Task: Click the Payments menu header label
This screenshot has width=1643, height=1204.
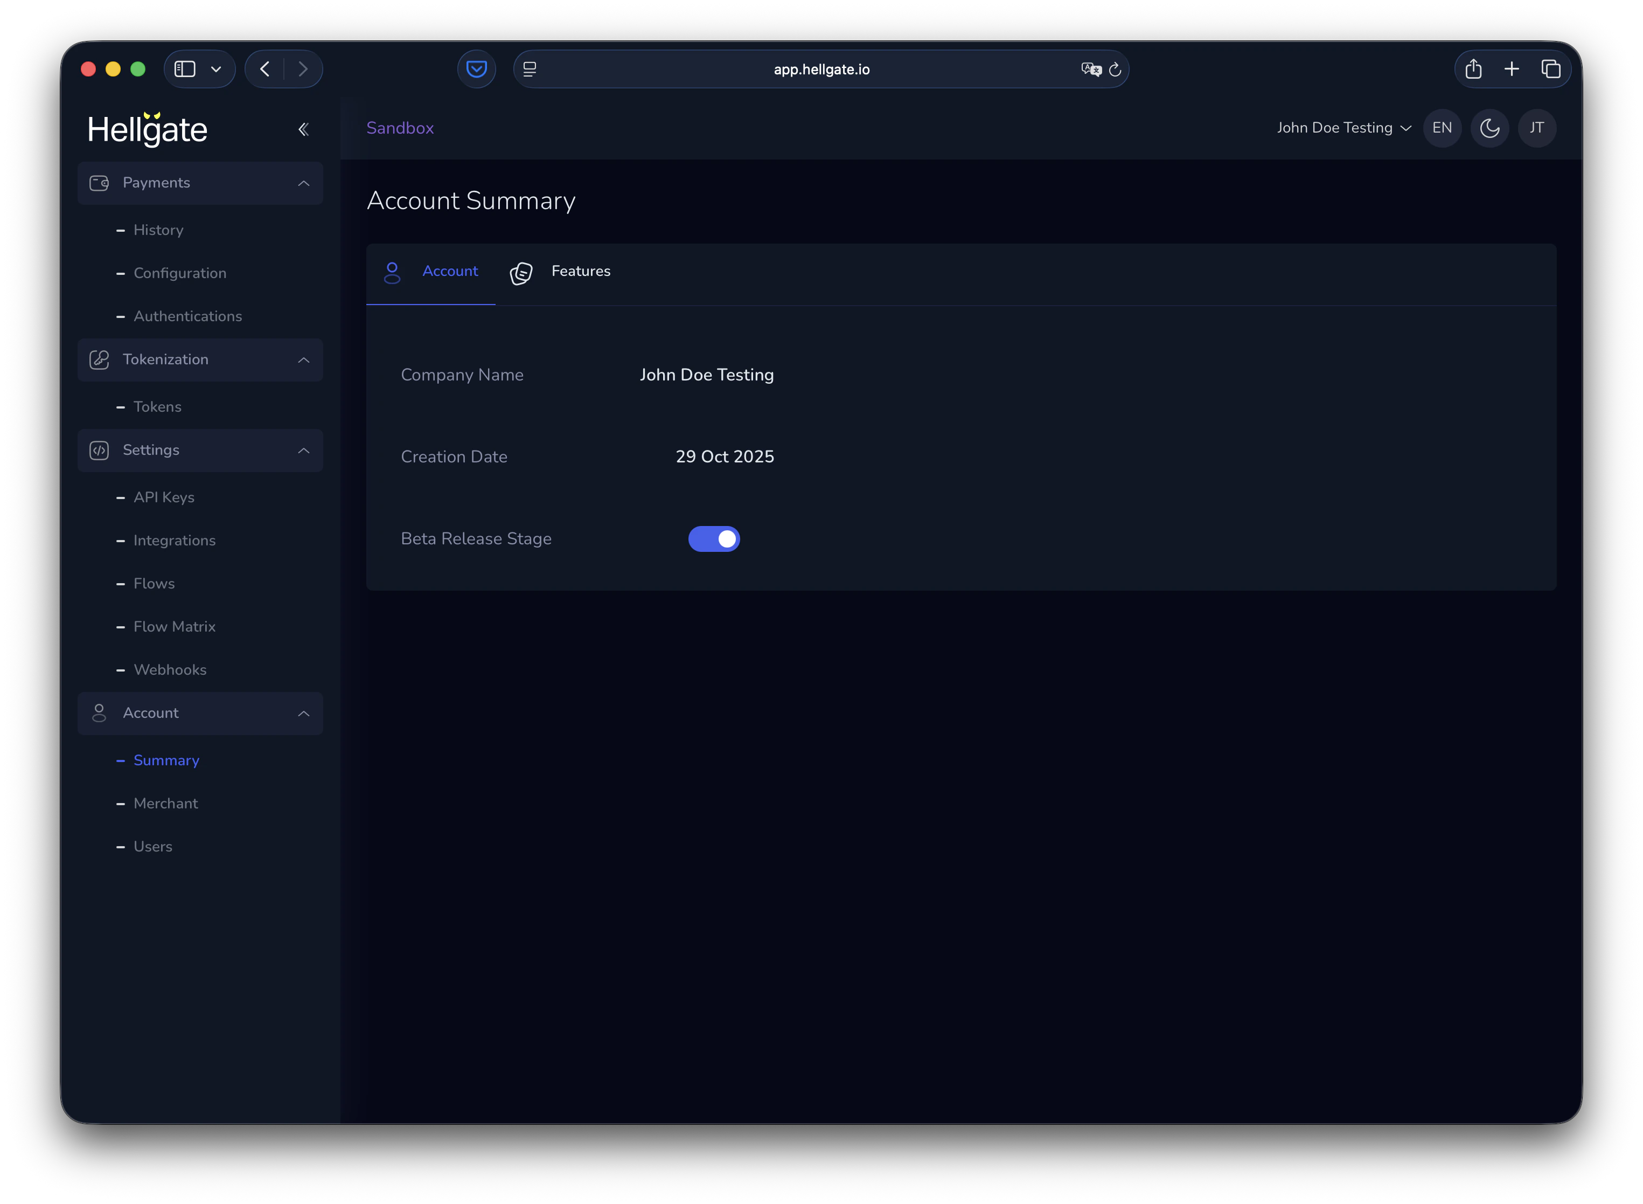Action: tap(157, 183)
